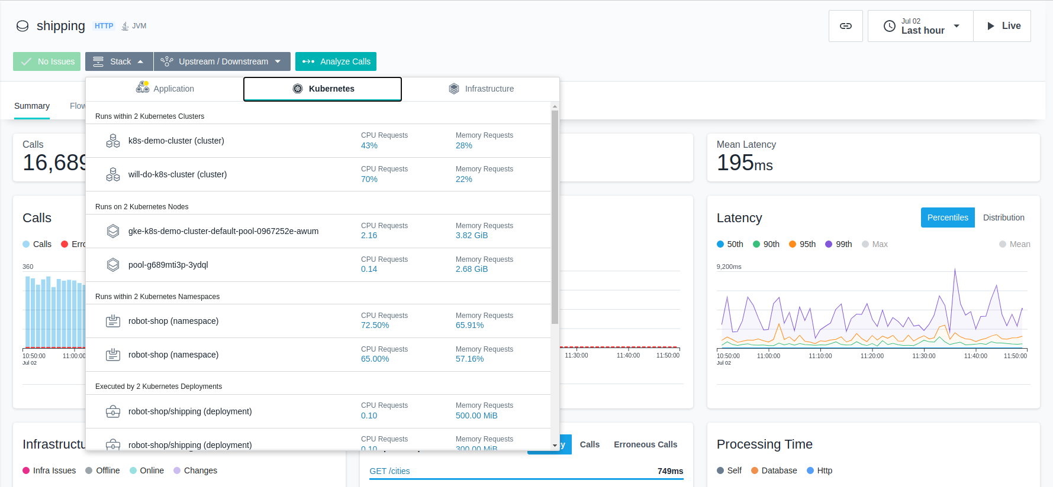Viewport: 1053px width, 487px height.
Task: Click the Kubernetes panel scrollbar
Action: tap(555, 217)
